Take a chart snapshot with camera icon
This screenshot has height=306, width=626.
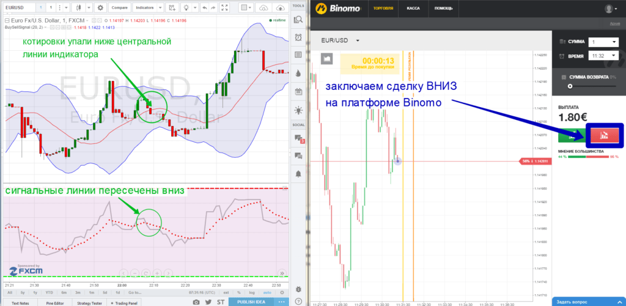click(x=196, y=302)
